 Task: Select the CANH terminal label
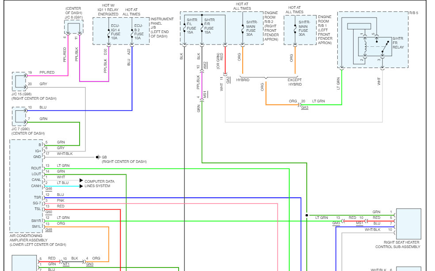pos(36,186)
